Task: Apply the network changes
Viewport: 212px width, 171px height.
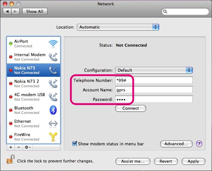Action: (x=193, y=161)
